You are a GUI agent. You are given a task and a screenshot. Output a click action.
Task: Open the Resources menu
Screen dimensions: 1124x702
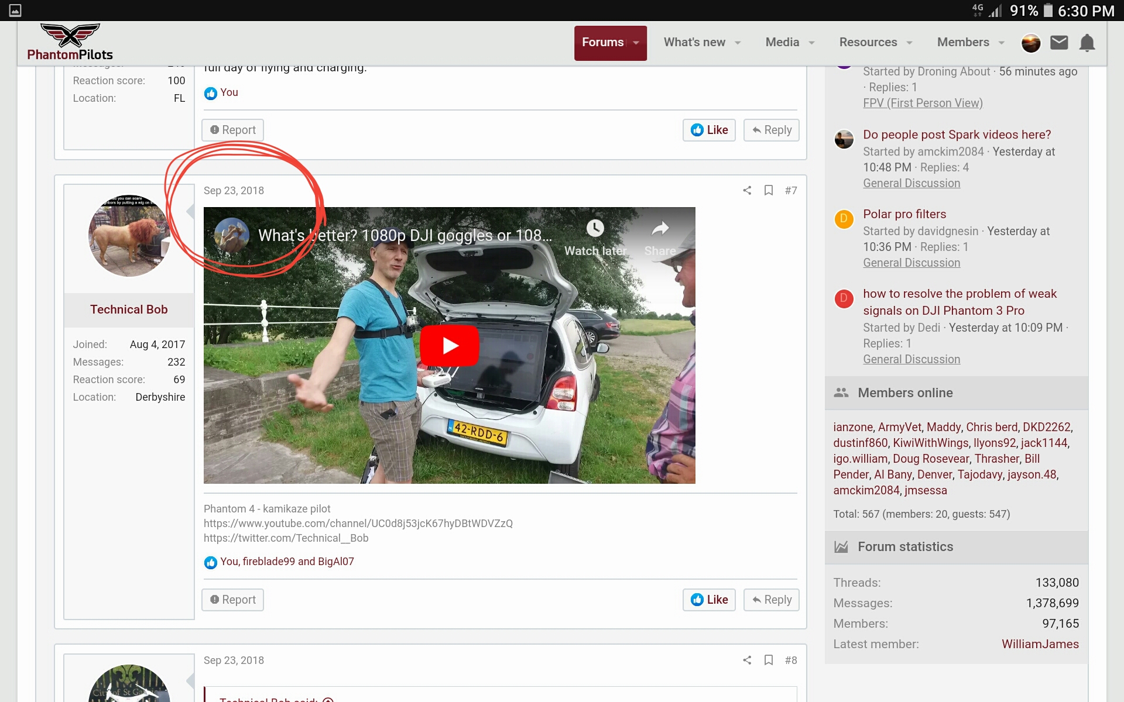coord(868,43)
